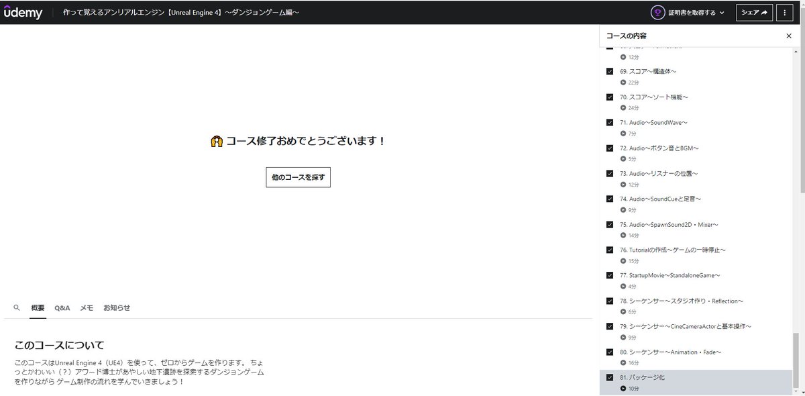Open lecture 80. シーケンサー〜Animation・Fade〜
Image resolution: width=805 pixels, height=396 pixels.
671,352
